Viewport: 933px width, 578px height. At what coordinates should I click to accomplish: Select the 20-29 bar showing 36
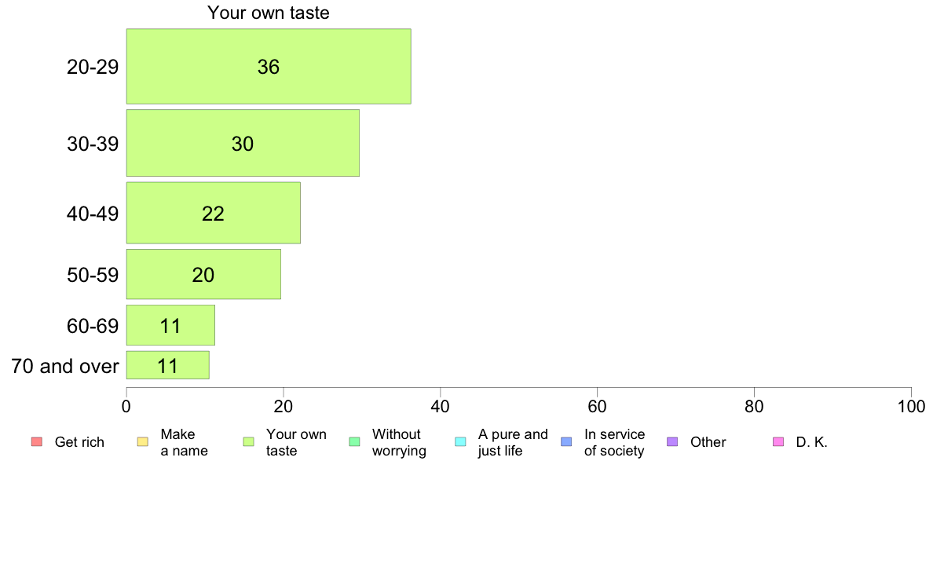(x=269, y=66)
